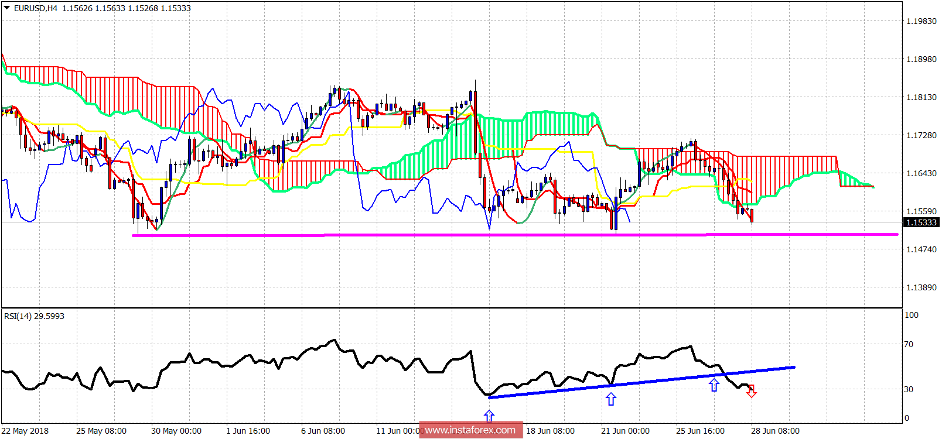Click the 28 Jun 08:00 time label

[776, 431]
